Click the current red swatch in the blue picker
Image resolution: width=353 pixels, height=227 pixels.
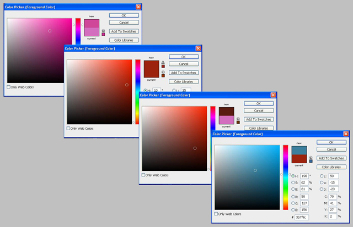pyautogui.click(x=299, y=159)
